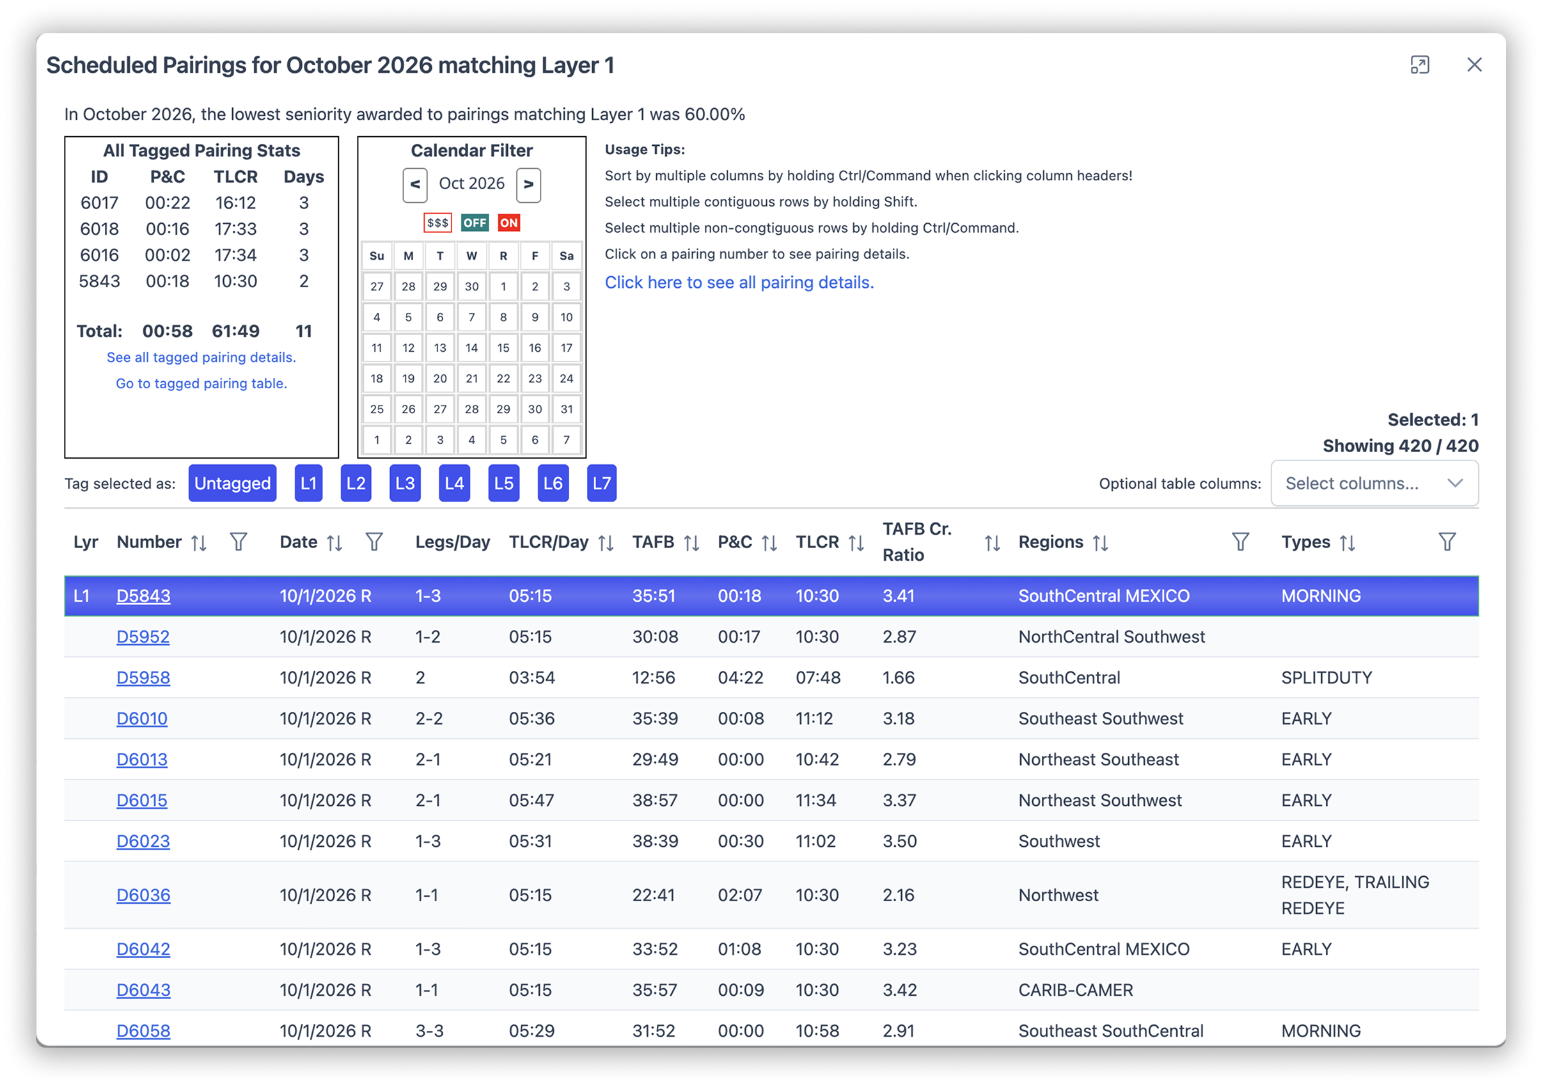Open the Number column filter funnel
Screen dimensions: 1542x1086
pos(239,542)
